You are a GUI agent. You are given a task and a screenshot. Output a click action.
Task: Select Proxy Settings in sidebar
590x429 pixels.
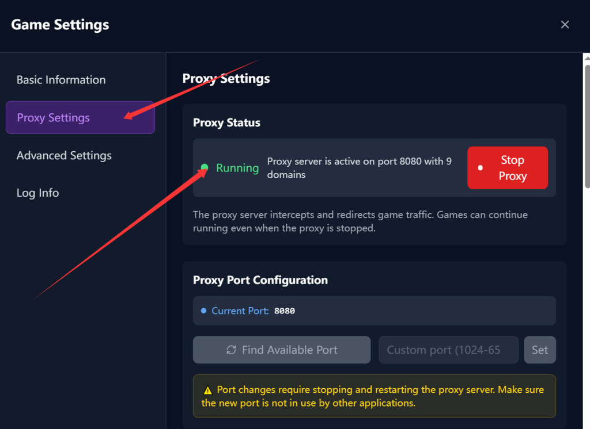[x=80, y=117]
